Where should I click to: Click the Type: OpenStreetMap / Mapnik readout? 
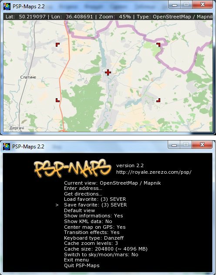pyautogui.click(x=175, y=17)
